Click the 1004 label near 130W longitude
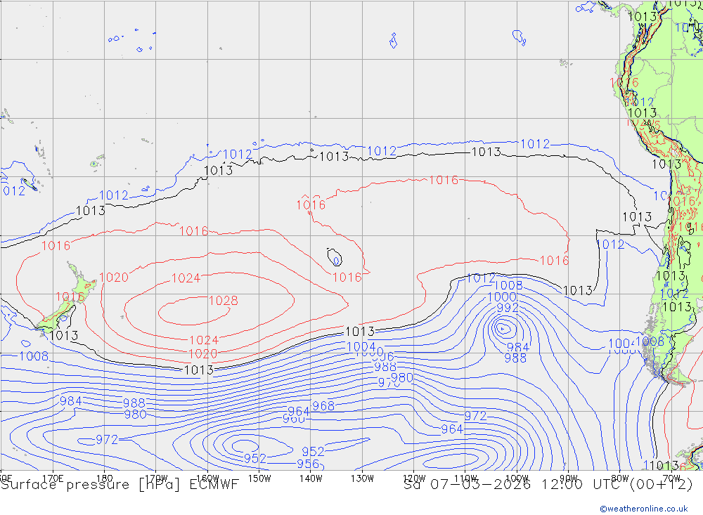This screenshot has width=703, height=515. click(361, 346)
